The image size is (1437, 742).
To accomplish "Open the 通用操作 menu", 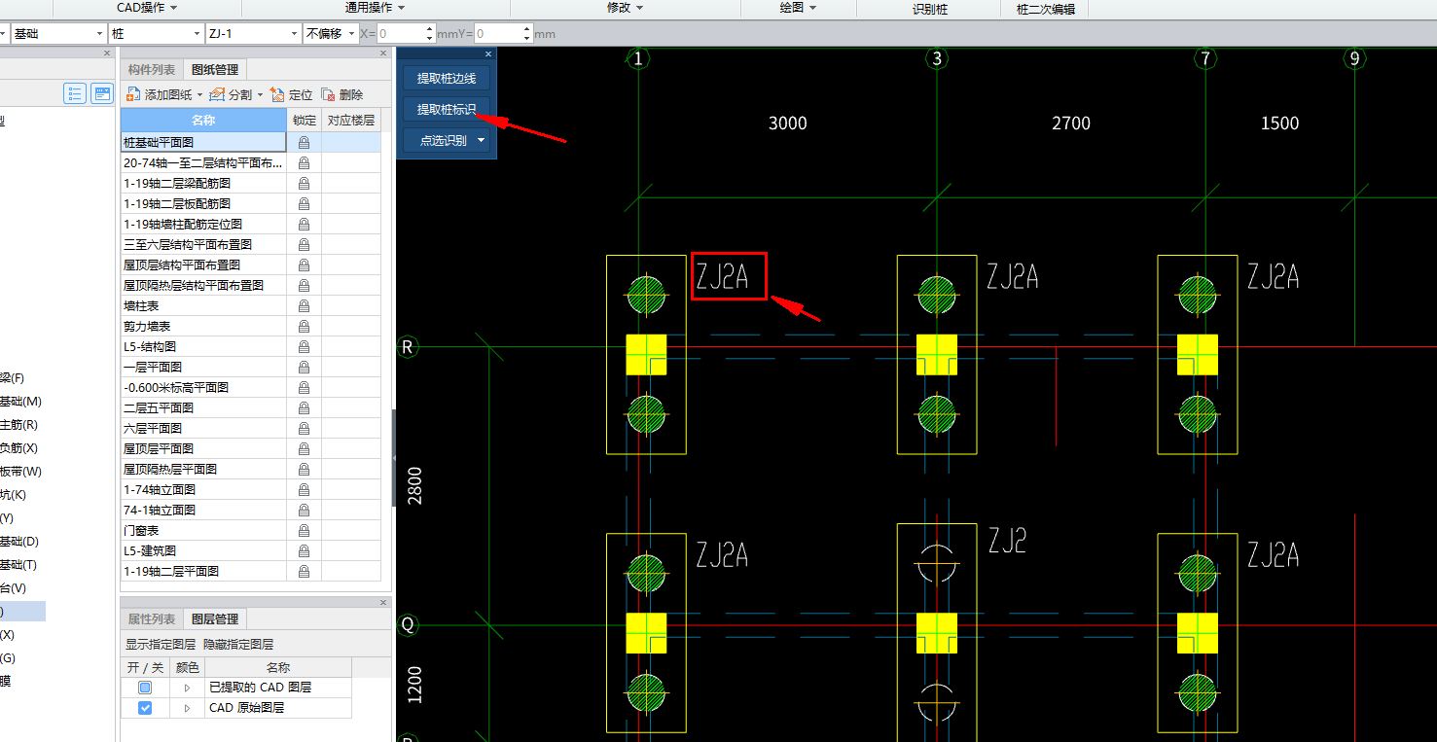I will (376, 8).
